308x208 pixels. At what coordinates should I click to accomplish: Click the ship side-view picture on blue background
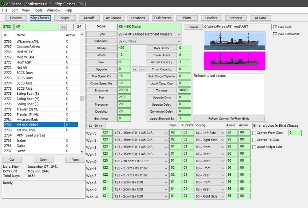click(x=234, y=41)
